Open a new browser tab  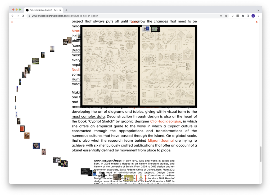pyautogui.click(x=66, y=10)
